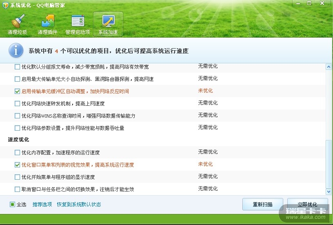This screenshot has height=225, width=333.
Task: Click the 重新扫描 button
Action: coord(263,205)
